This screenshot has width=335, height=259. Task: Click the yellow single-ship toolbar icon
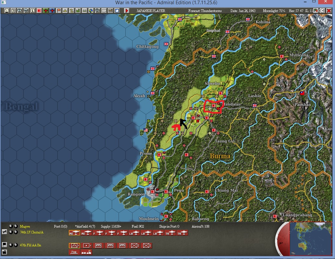tap(65, 10)
